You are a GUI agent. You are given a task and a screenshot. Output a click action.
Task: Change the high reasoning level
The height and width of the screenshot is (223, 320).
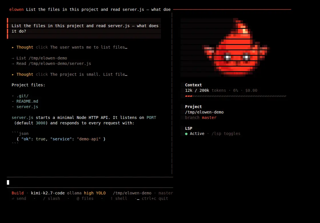click(89, 193)
